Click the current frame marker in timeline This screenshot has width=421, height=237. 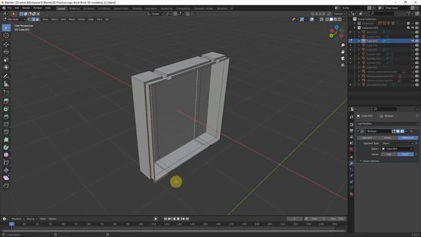click(12, 224)
